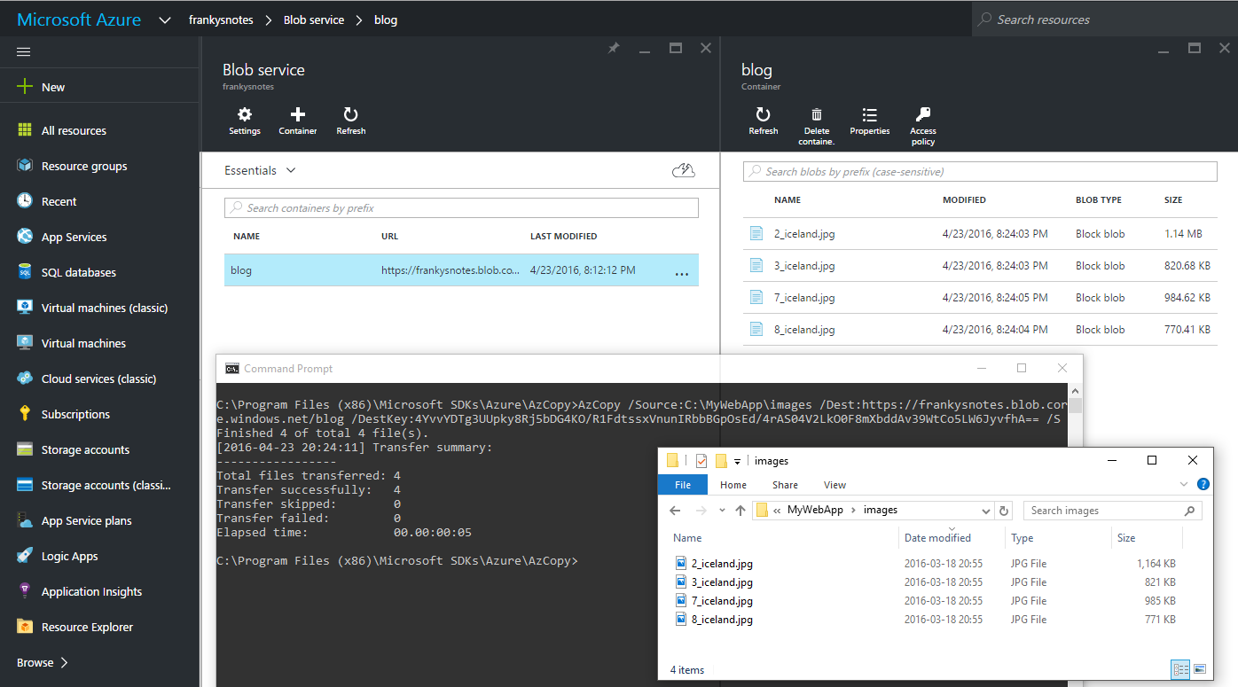Image resolution: width=1238 pixels, height=687 pixels.
Task: Expand the Essentials section chevron
Action: (x=291, y=170)
